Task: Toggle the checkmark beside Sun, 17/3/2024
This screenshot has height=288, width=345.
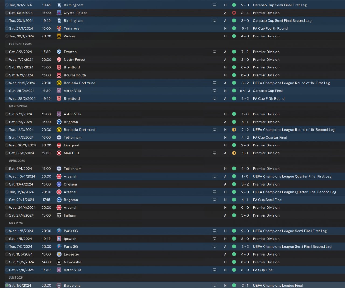Action: tap(7, 137)
